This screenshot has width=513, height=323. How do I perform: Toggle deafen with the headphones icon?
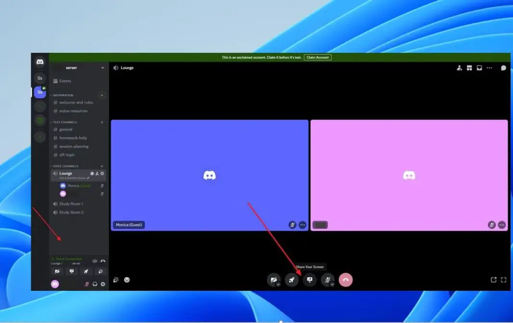click(x=94, y=284)
